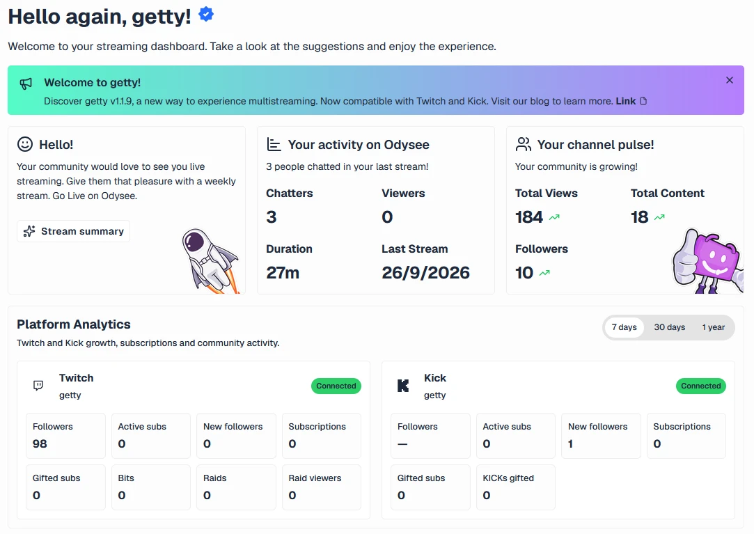Click the Kick Subscriptions card

click(x=686, y=436)
